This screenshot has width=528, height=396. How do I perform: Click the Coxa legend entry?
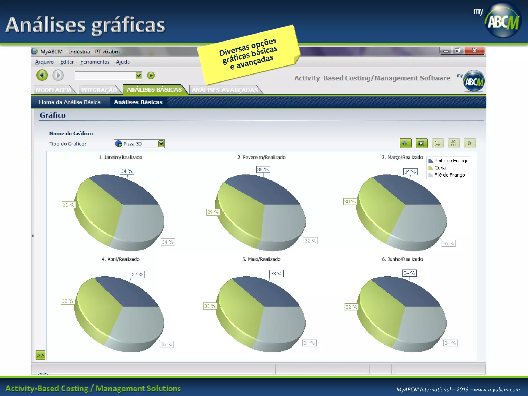[440, 168]
